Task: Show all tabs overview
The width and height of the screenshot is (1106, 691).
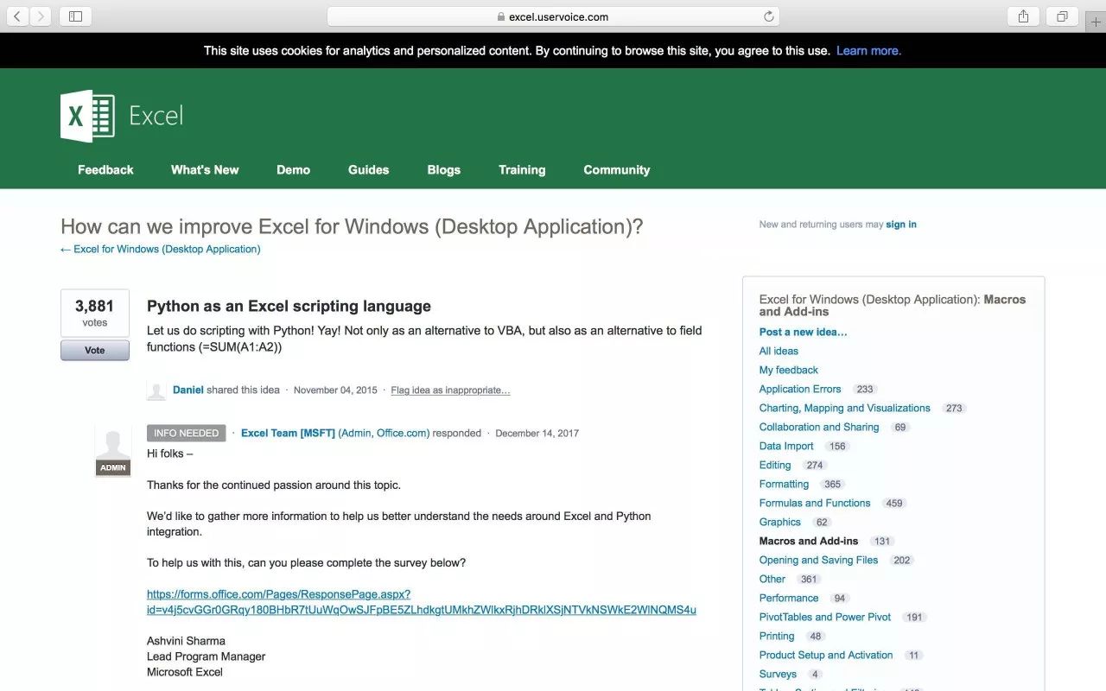Action: click(x=1062, y=16)
